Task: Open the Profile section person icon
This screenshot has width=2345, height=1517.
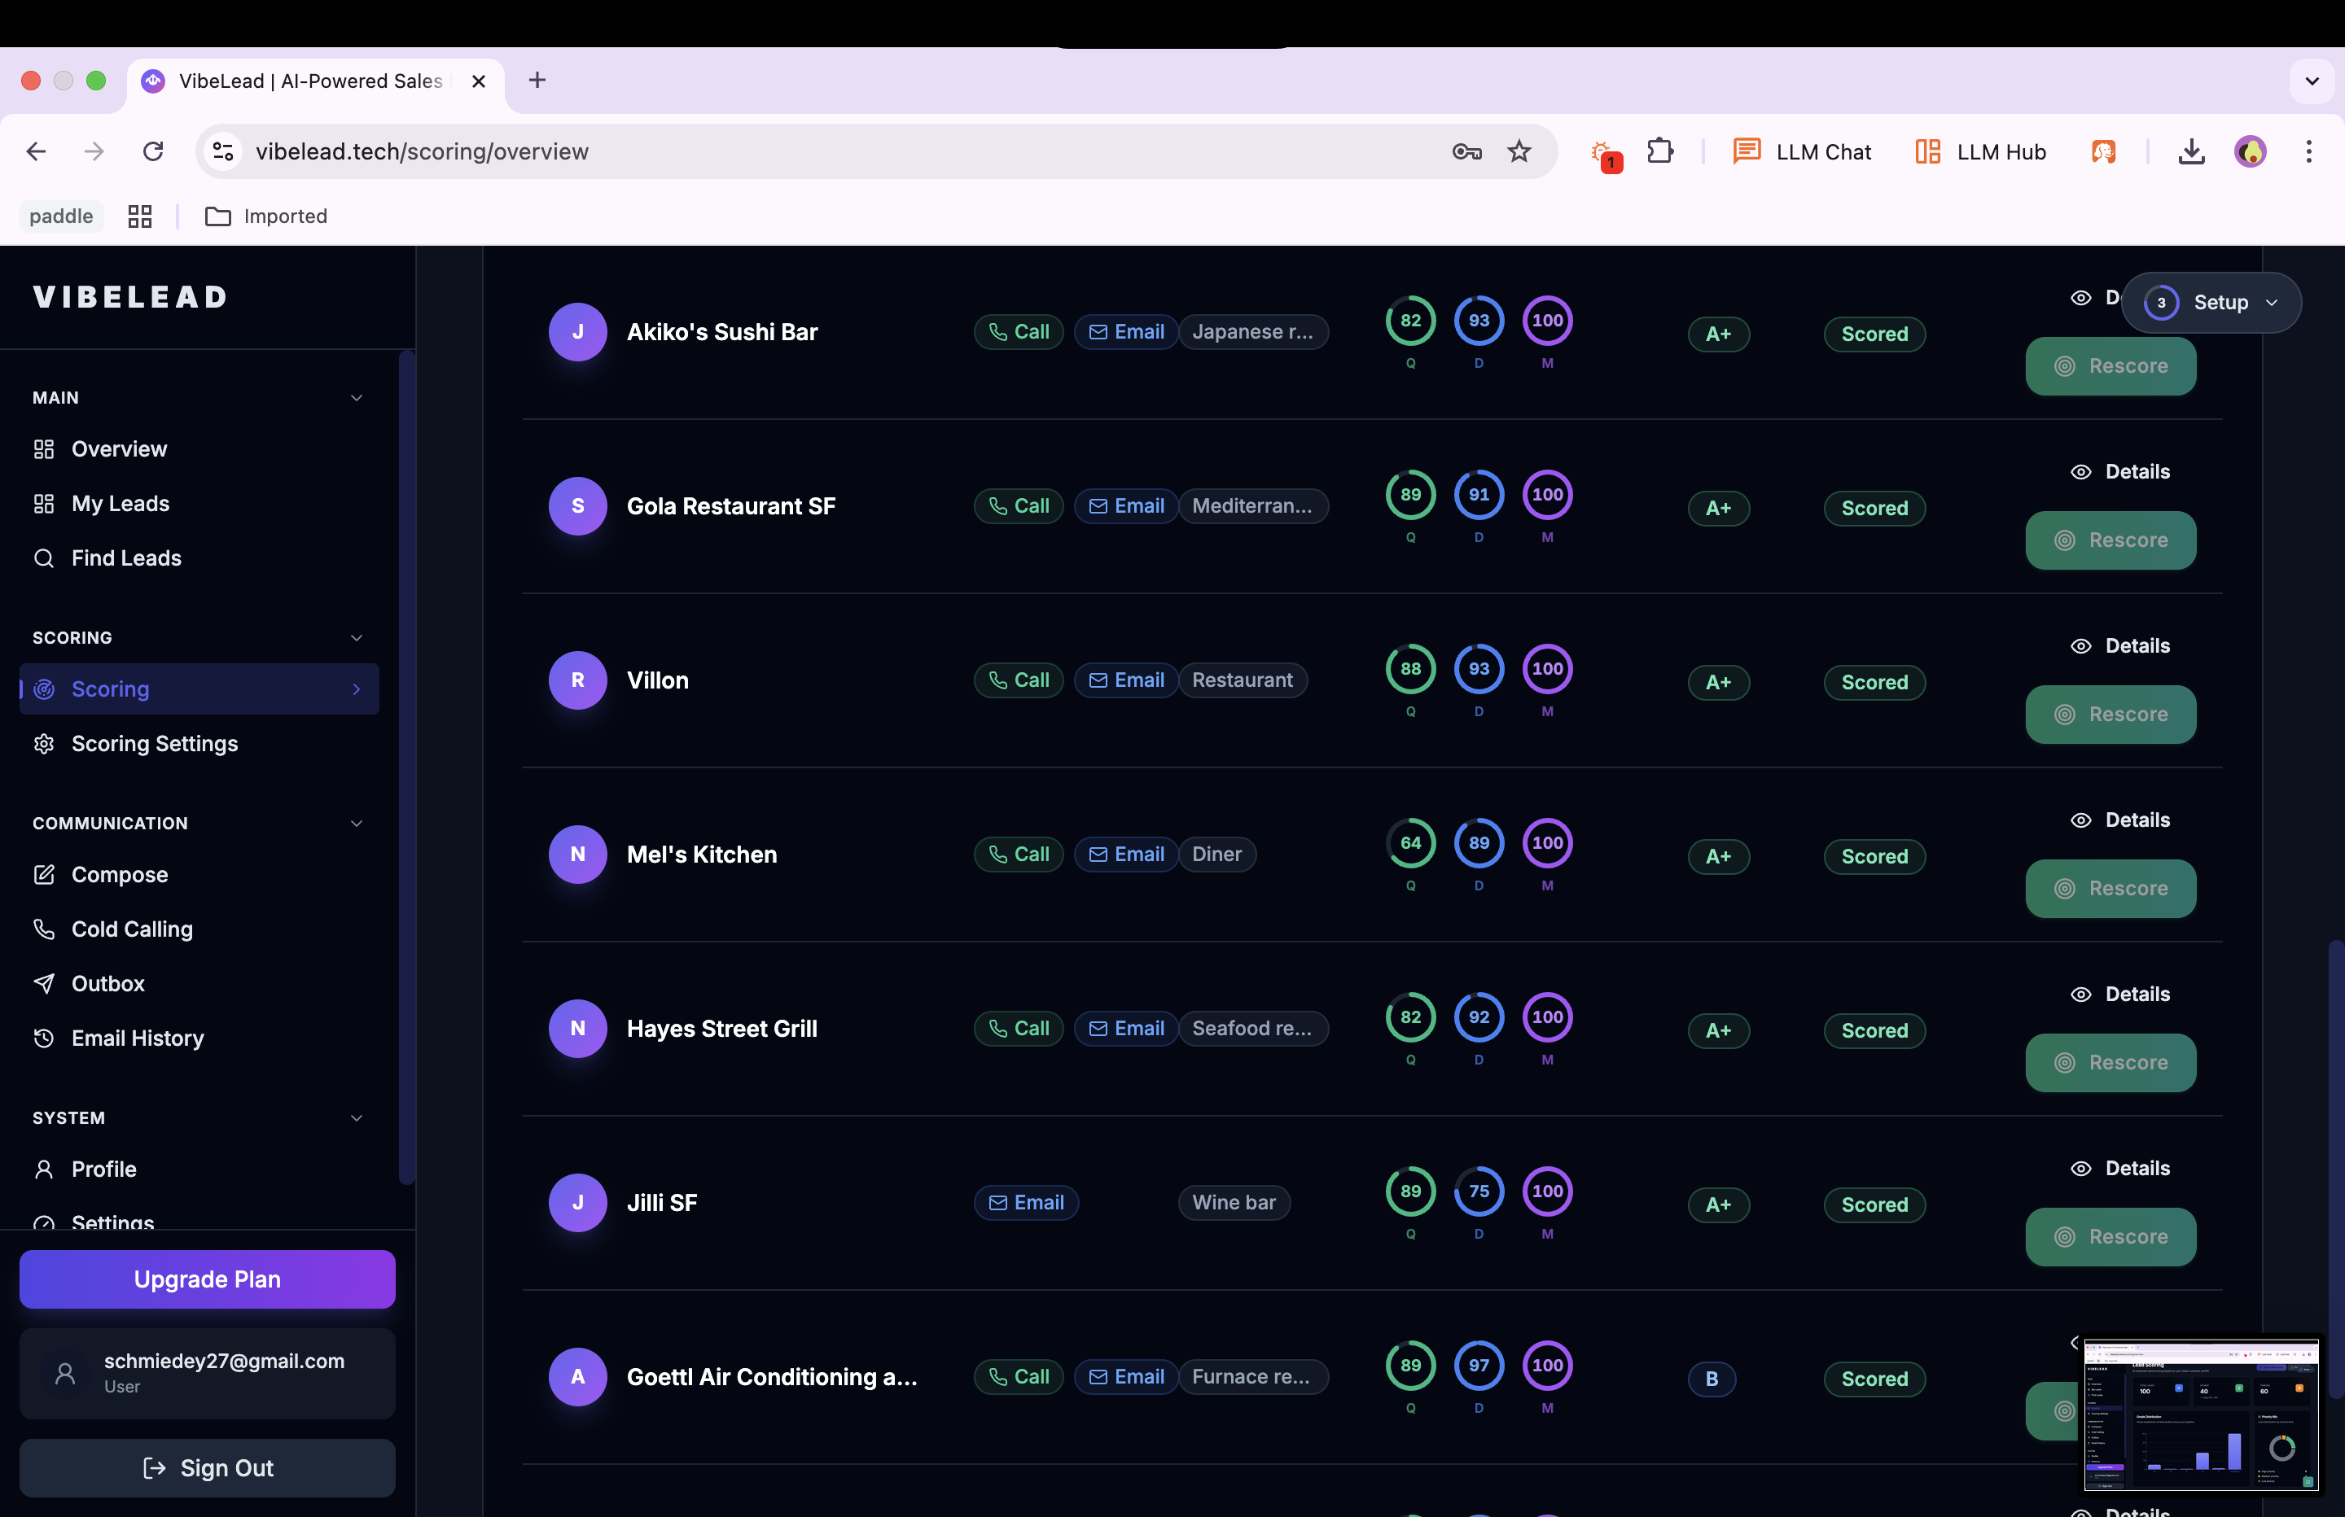Action: coord(44,1169)
